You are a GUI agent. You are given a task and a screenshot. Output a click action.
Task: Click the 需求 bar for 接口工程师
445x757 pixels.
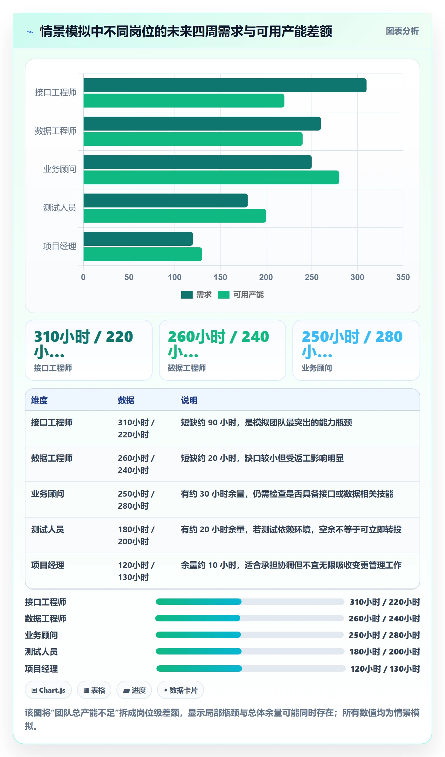coord(225,85)
